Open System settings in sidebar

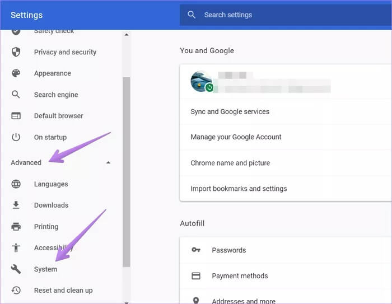(45, 269)
